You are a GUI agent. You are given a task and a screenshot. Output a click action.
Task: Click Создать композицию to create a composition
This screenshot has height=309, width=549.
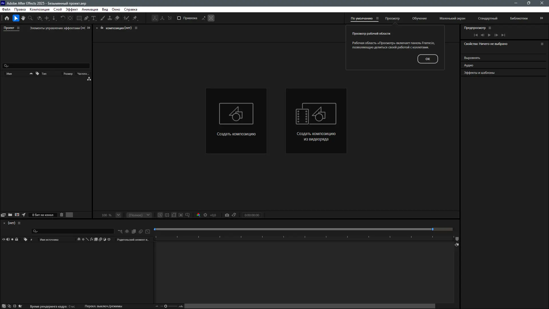(x=236, y=121)
